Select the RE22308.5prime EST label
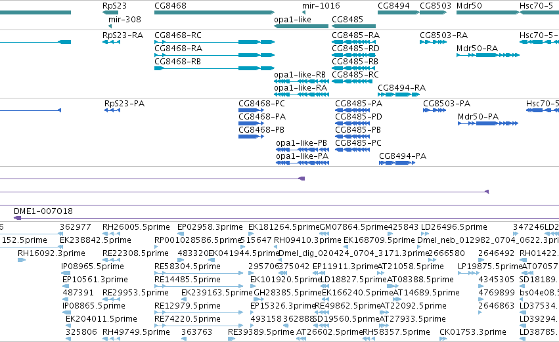This screenshot has height=342, width=559. (135, 253)
